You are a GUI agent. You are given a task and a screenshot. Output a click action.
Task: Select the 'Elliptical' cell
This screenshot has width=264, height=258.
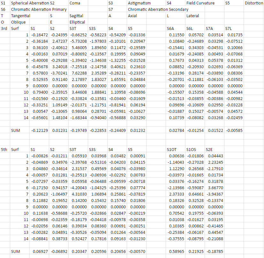78,22
